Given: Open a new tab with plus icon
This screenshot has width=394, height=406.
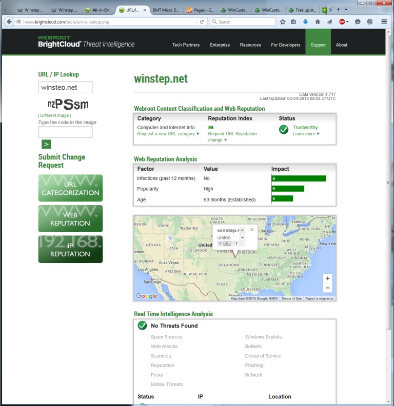Looking at the screenshot, I should [338, 10].
